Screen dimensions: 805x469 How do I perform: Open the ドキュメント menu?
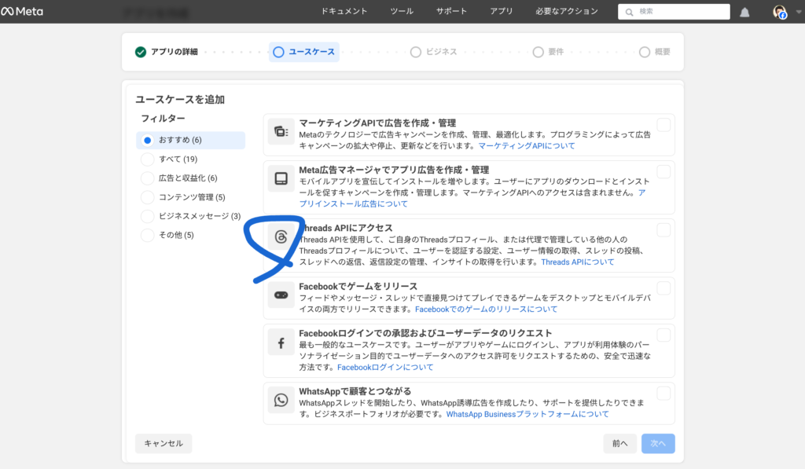344,12
